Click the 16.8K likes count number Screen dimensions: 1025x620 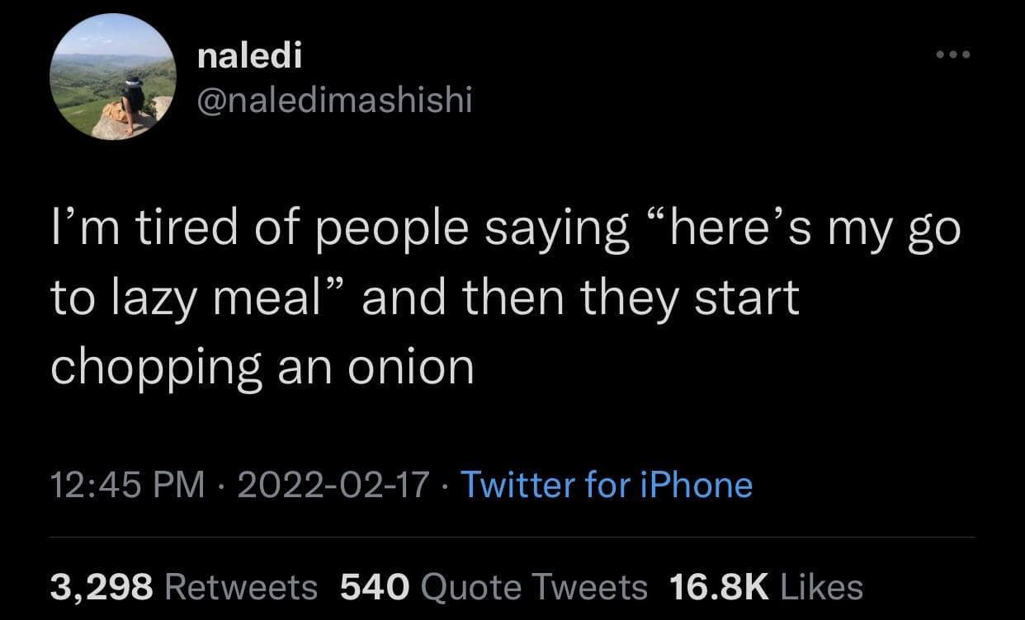pyautogui.click(x=718, y=587)
